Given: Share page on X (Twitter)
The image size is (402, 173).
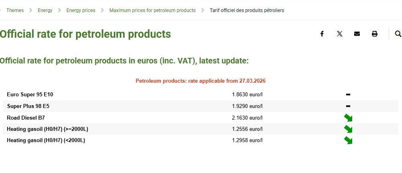Looking at the screenshot, I should [x=340, y=34].
